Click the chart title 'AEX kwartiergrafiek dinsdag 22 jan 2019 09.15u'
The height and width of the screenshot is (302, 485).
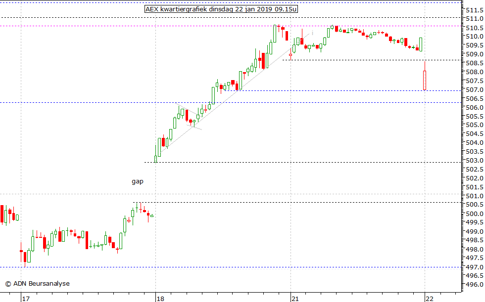(x=221, y=9)
